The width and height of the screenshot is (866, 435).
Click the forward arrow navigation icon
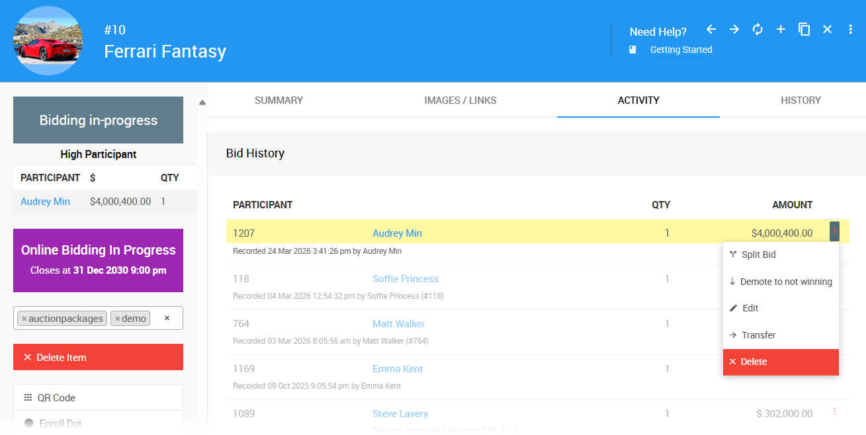pos(734,30)
